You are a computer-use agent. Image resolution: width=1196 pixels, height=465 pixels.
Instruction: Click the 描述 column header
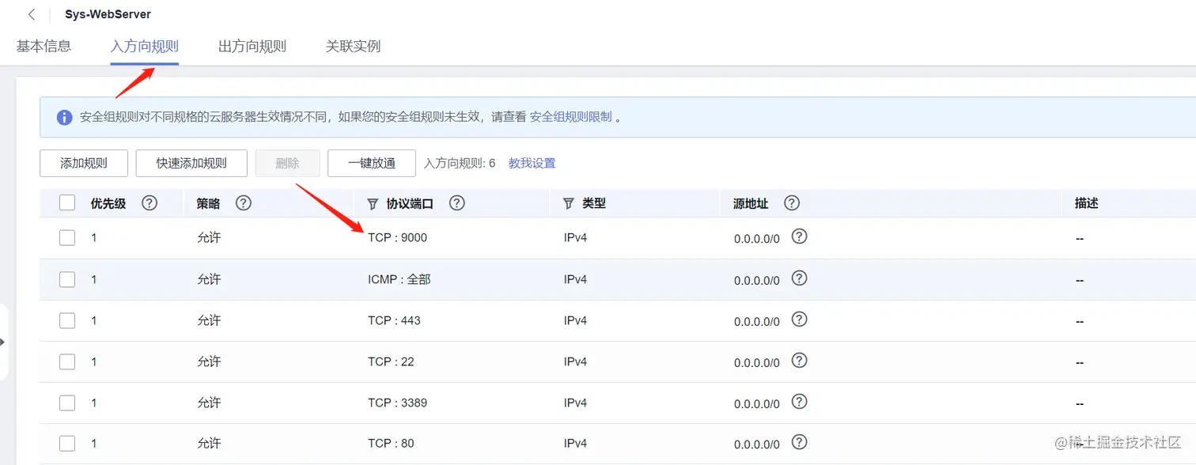[1087, 203]
